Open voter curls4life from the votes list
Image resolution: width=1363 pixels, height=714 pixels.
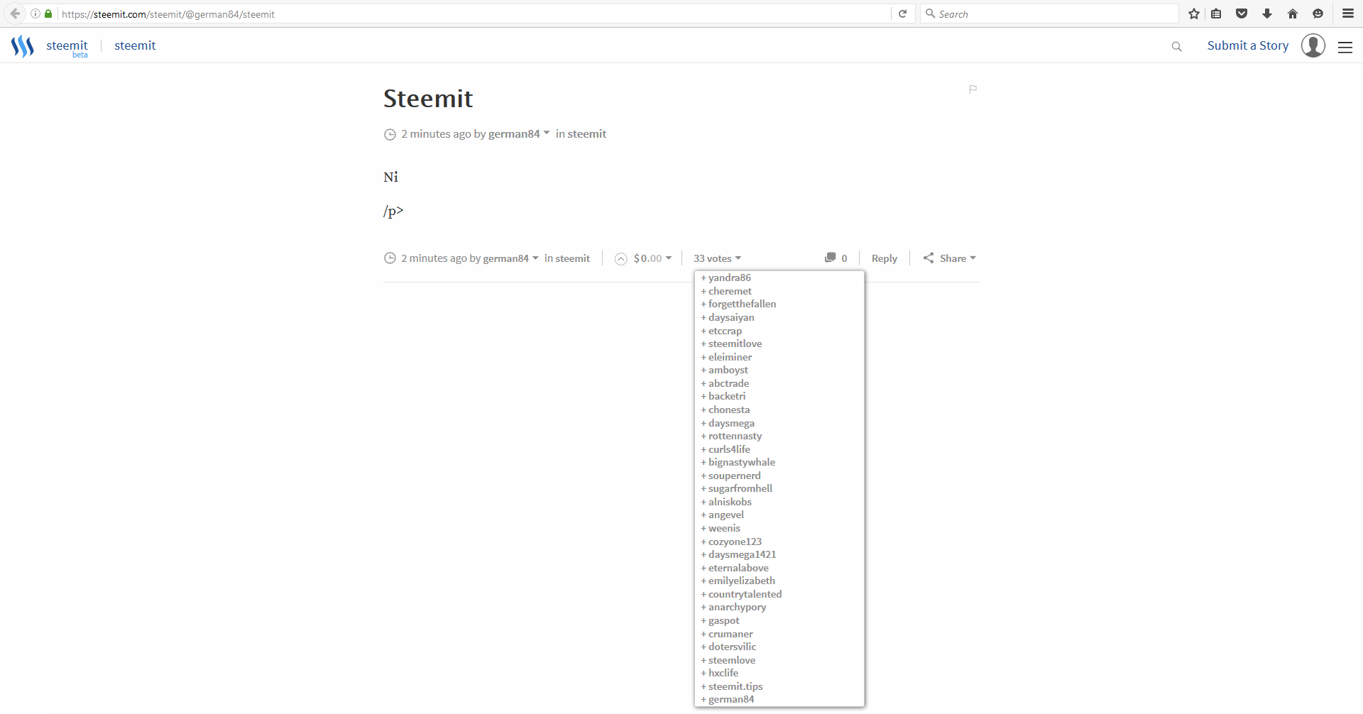729,449
